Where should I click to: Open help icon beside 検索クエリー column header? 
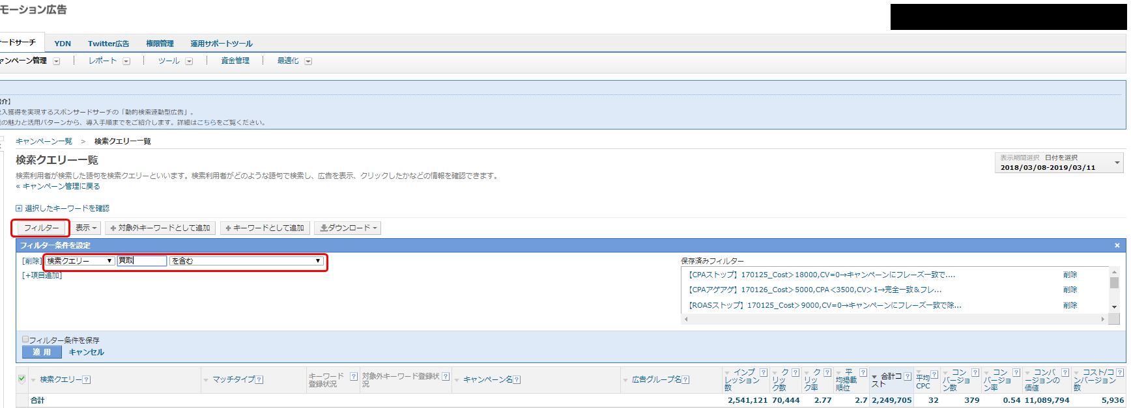(87, 380)
